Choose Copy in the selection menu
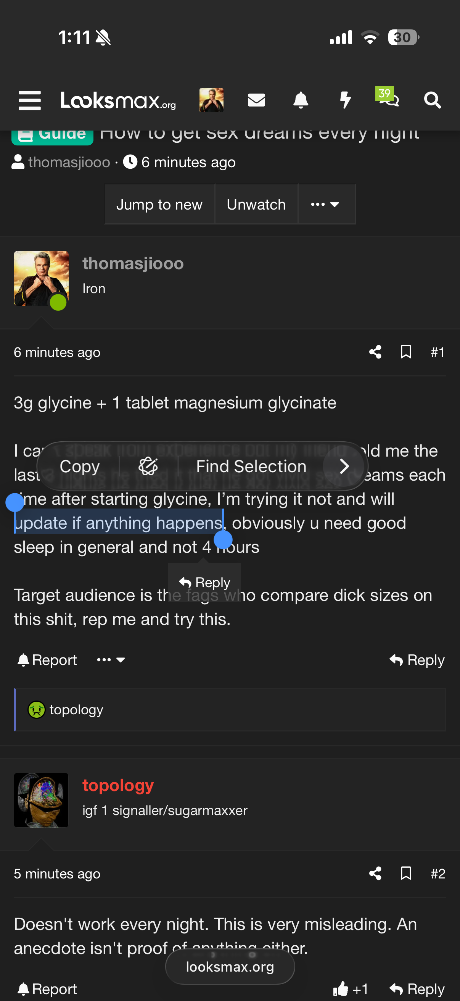The height and width of the screenshot is (1001, 460). [x=80, y=466]
